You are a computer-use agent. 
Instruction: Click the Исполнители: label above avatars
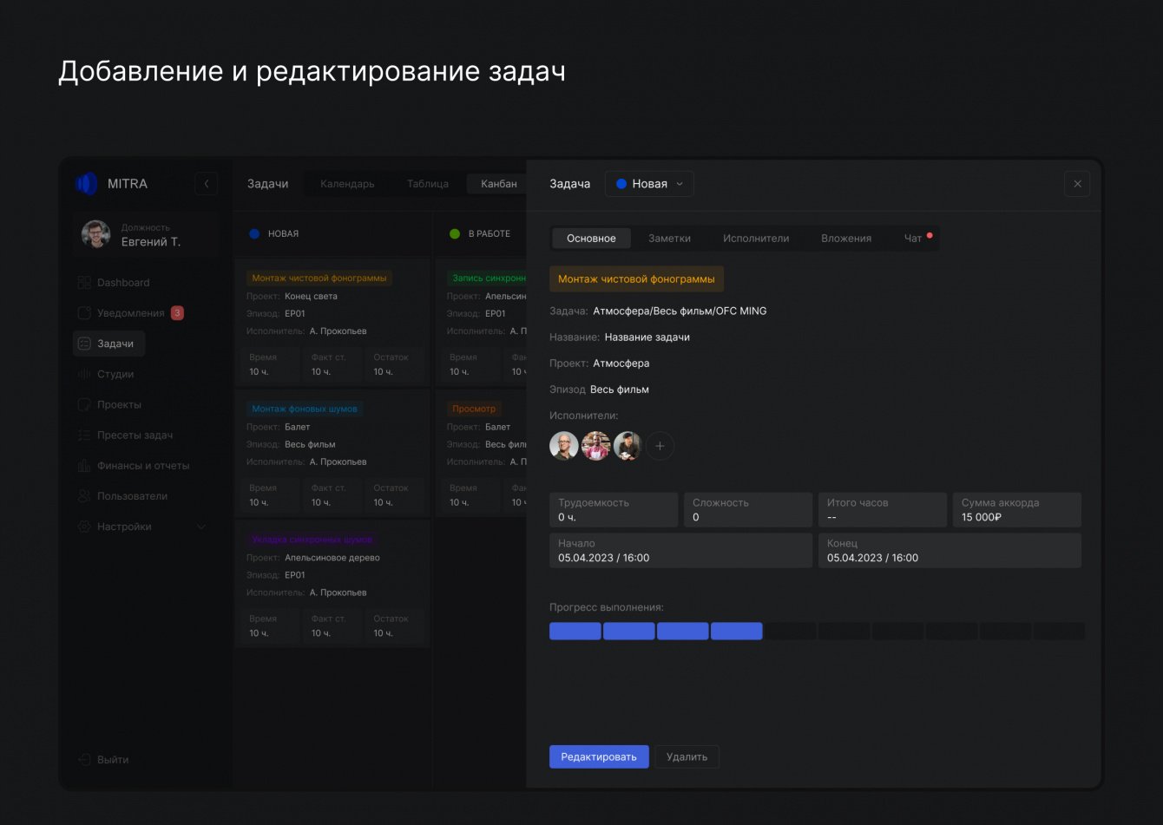tap(584, 416)
